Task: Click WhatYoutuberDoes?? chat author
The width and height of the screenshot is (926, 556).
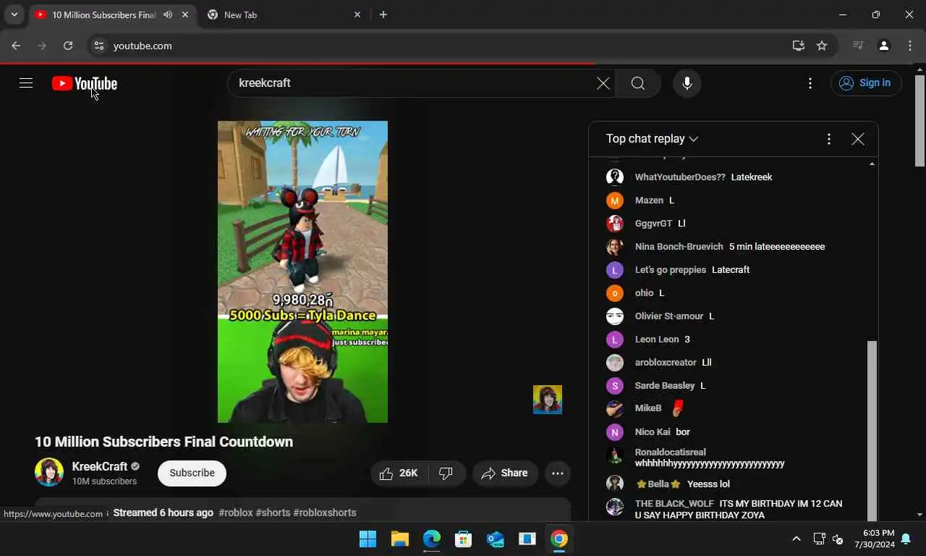Action: click(x=680, y=177)
